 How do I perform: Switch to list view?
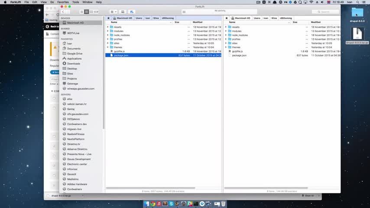point(87,12)
